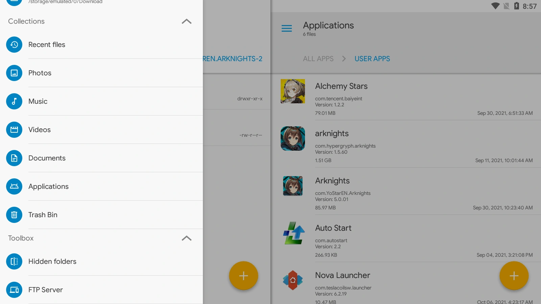Click breadcrumb chevron after ALL APPS
This screenshot has height=304, width=541.
click(344, 59)
